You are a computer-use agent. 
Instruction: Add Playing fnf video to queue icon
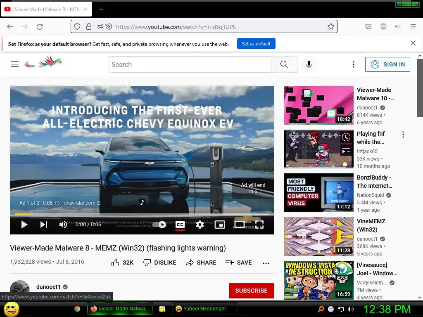[346, 151]
